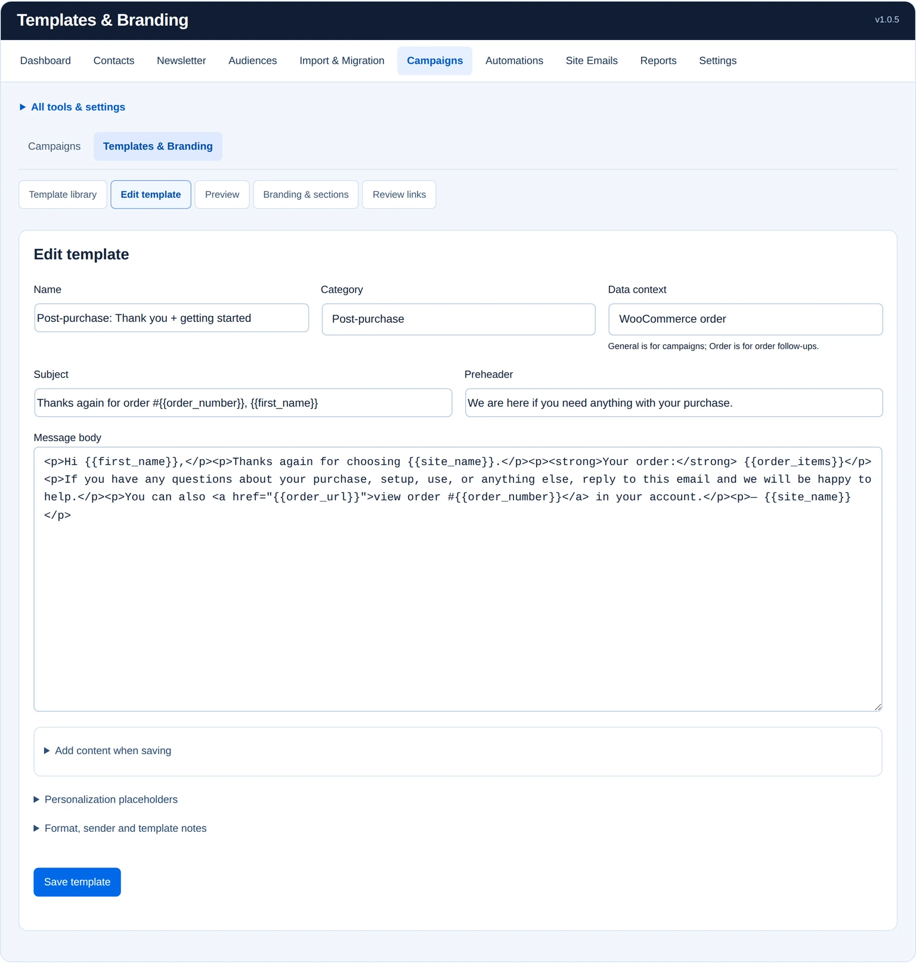Screen dimensions: 916x963
Task: Expand All tools & settings section
Action: [72, 107]
